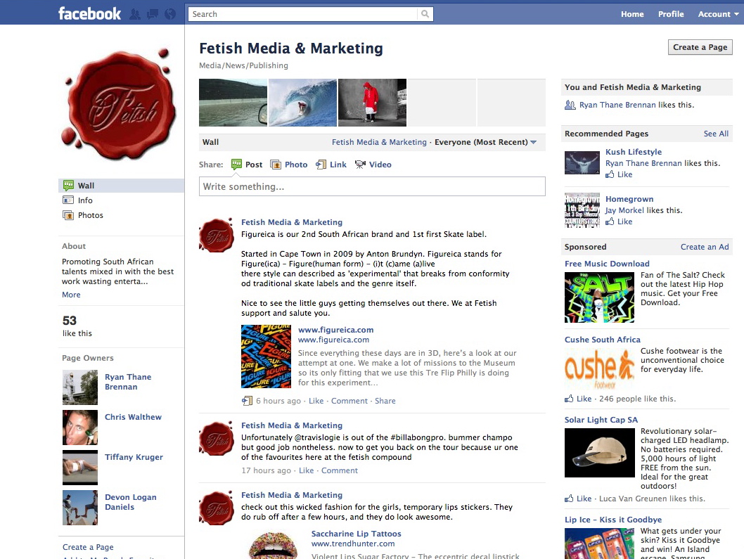Image resolution: width=744 pixels, height=559 pixels.
Task: Click Create a Page link in left sidebar
Action: tap(88, 547)
